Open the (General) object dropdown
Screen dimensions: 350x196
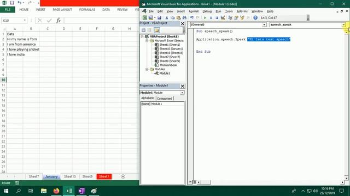(x=264, y=24)
